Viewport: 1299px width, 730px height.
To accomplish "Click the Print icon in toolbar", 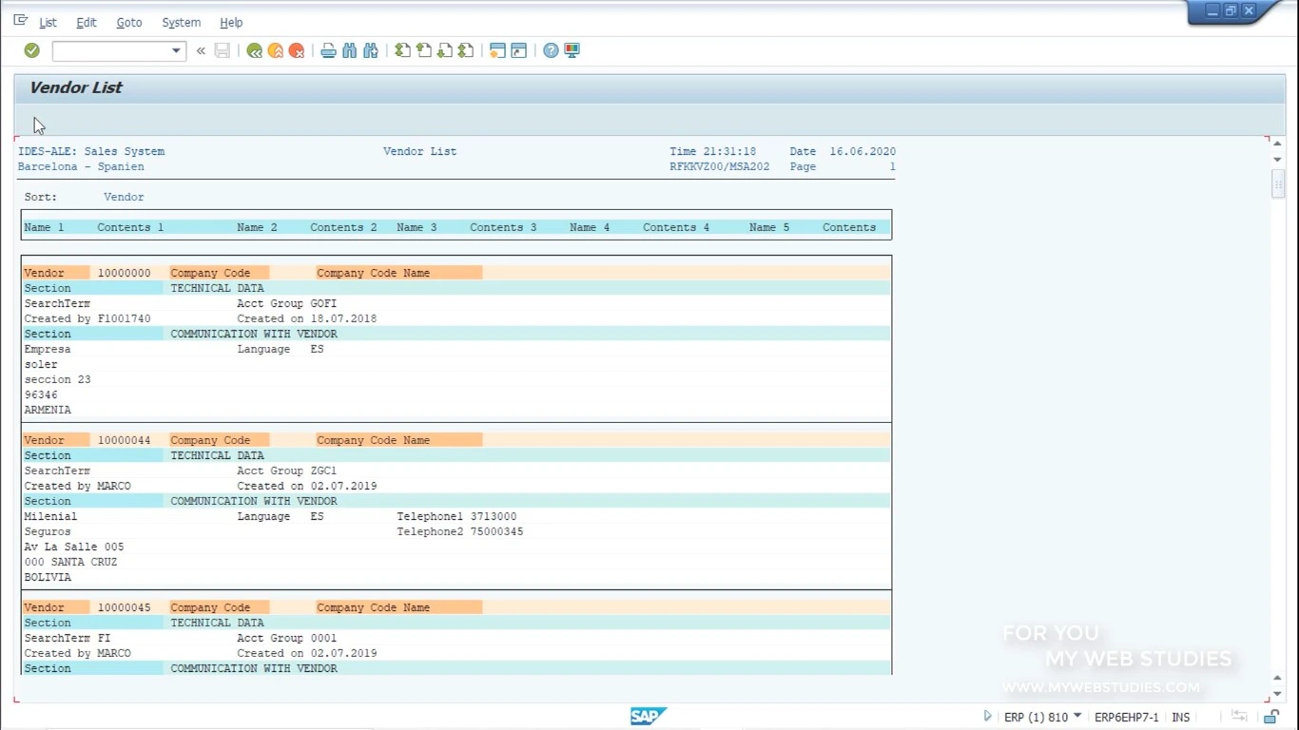I will (x=328, y=50).
